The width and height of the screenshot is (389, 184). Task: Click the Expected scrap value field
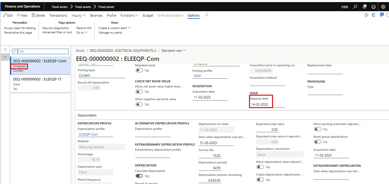click(267, 130)
